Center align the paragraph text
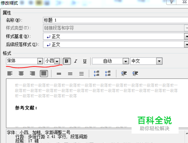This screenshot has width=188, height=143. coord(21,74)
